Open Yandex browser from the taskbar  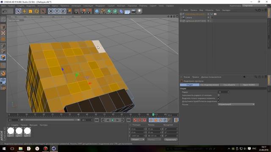tap(37, 149)
